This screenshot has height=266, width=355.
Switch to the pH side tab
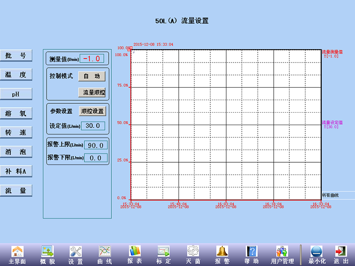click(16, 94)
